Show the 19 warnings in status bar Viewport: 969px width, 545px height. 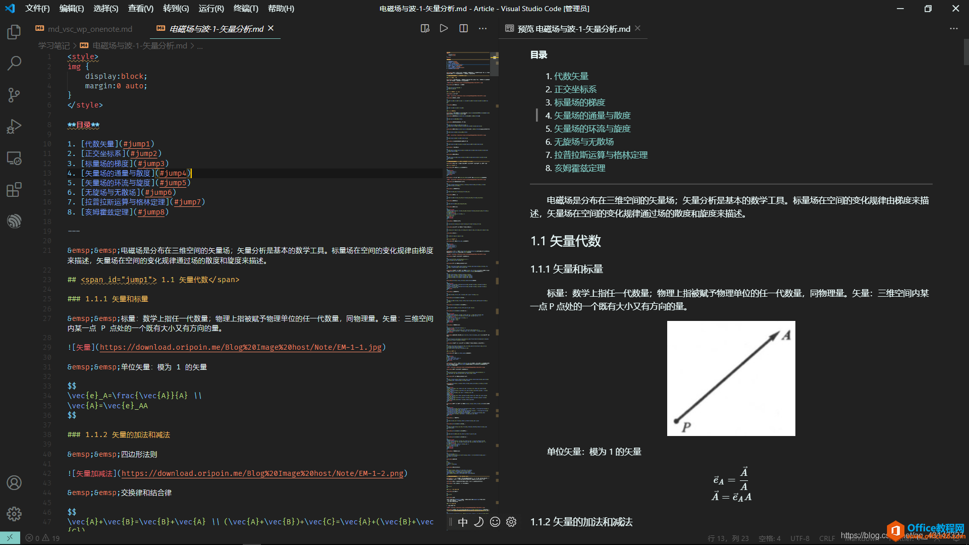51,538
